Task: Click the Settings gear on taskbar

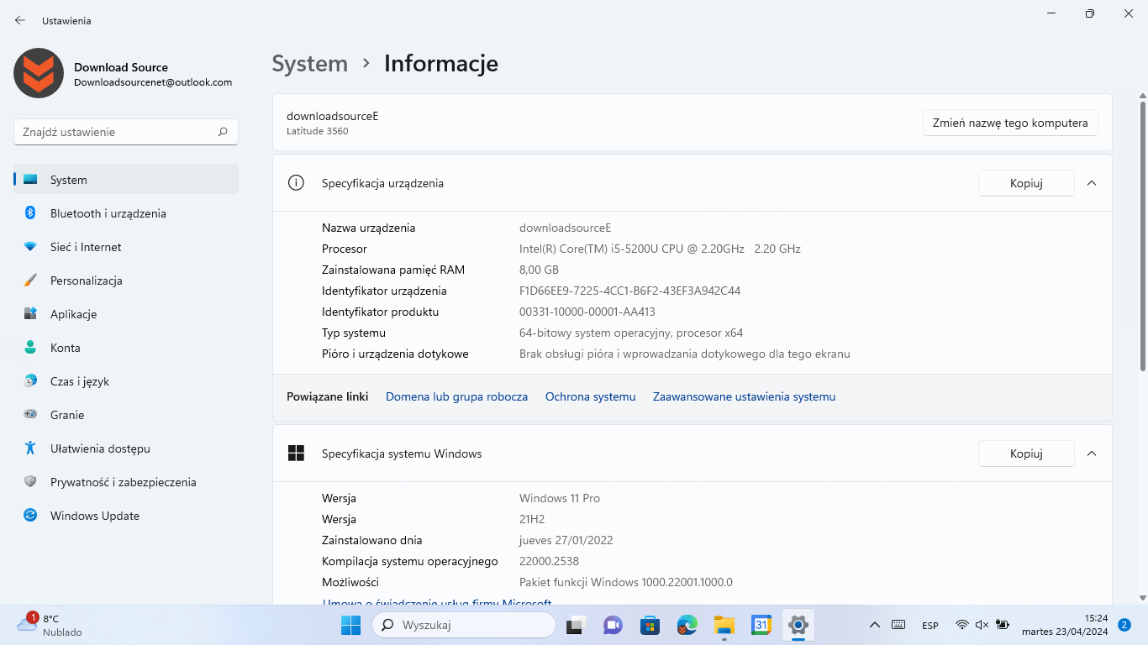Action: [x=798, y=625]
